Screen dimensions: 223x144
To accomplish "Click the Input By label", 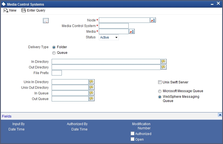I will pos(18,124).
